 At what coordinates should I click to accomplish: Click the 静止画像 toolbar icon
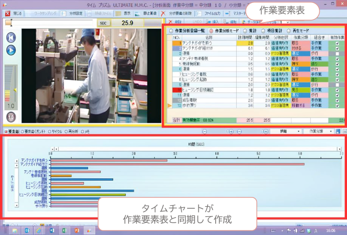tap(137, 14)
